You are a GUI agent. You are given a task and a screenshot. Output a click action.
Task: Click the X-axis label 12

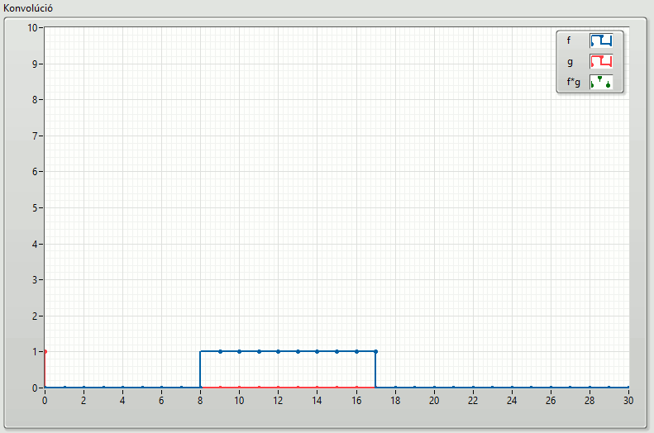[278, 401]
